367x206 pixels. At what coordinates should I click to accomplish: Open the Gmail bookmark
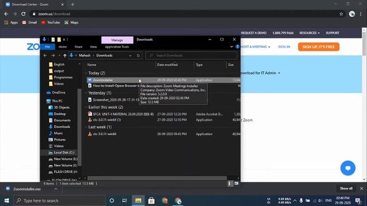pos(29,22)
